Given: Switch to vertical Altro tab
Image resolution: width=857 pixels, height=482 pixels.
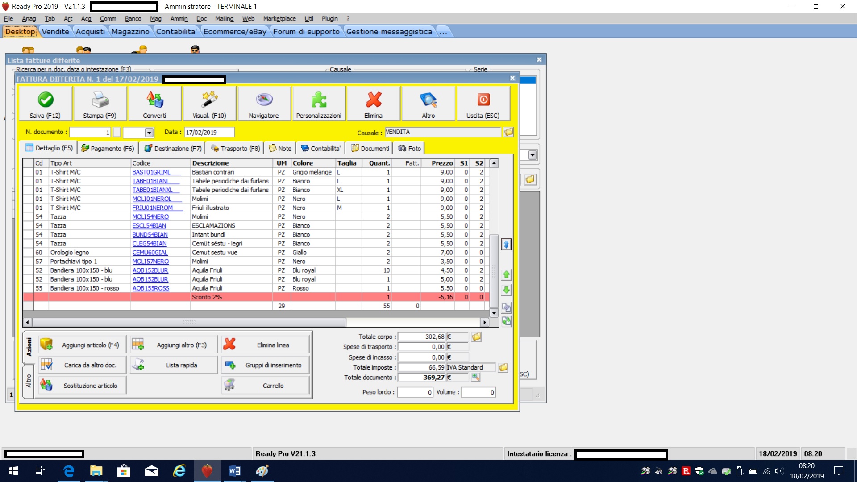Looking at the screenshot, I should [29, 381].
